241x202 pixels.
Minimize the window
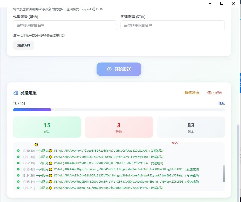[x=210, y=3]
